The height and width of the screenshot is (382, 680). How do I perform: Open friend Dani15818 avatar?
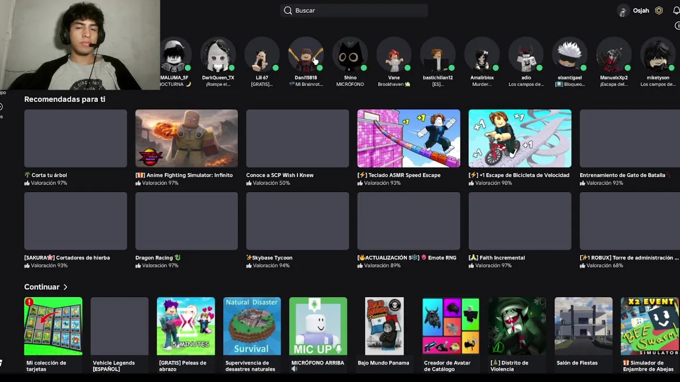point(306,55)
